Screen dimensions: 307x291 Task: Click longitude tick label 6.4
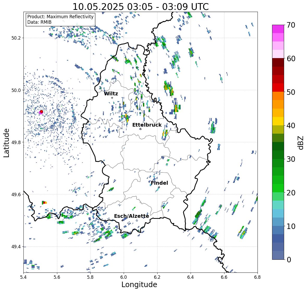click(191, 277)
